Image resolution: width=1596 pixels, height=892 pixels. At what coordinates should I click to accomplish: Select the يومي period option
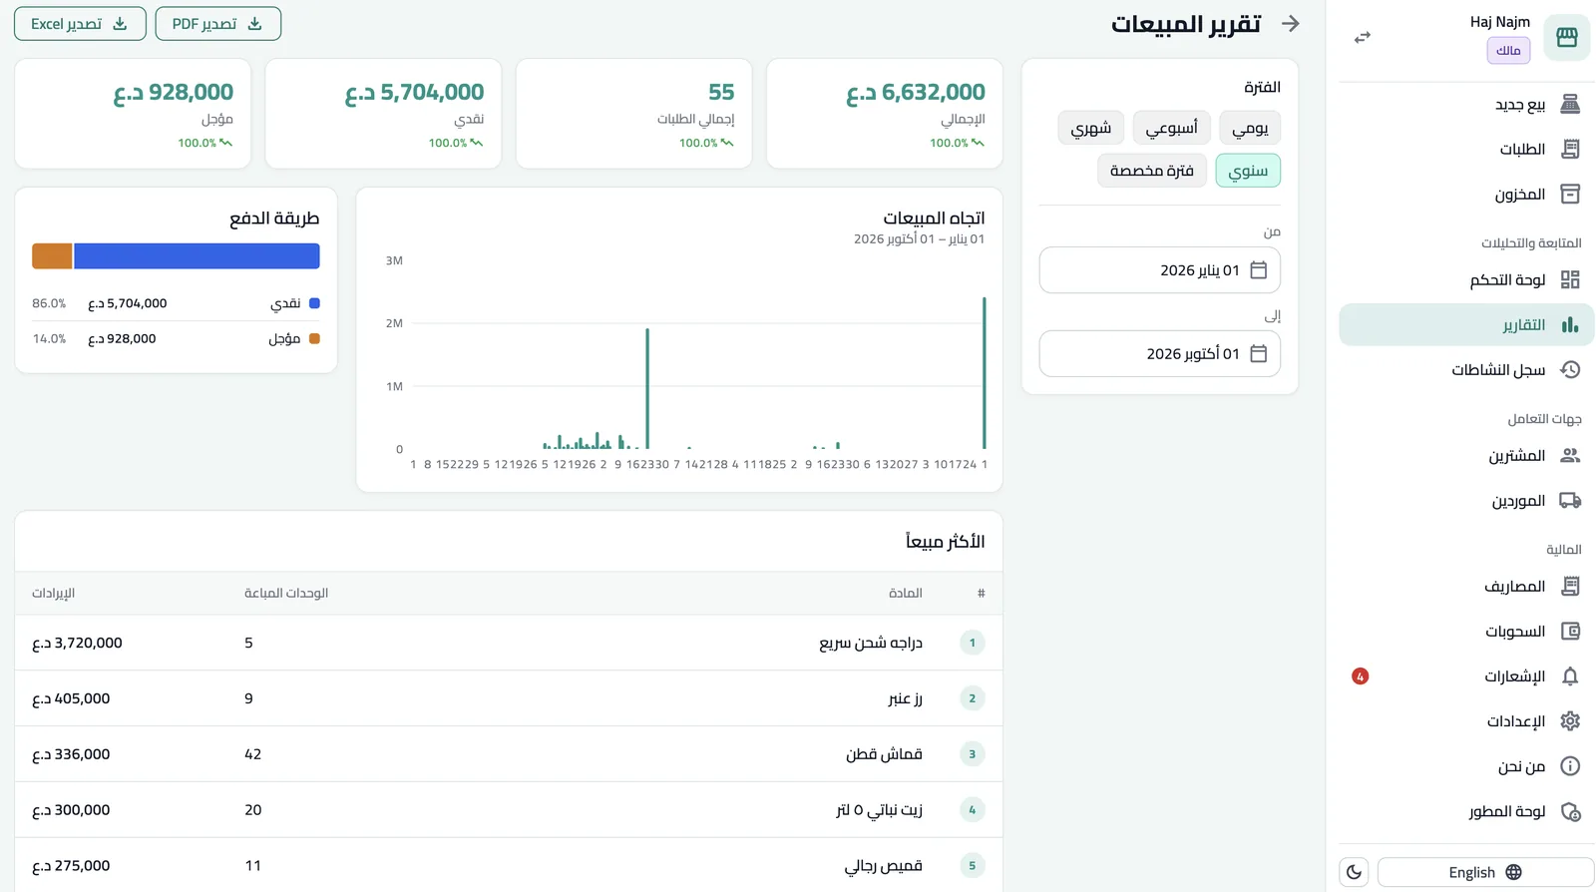[1250, 128]
